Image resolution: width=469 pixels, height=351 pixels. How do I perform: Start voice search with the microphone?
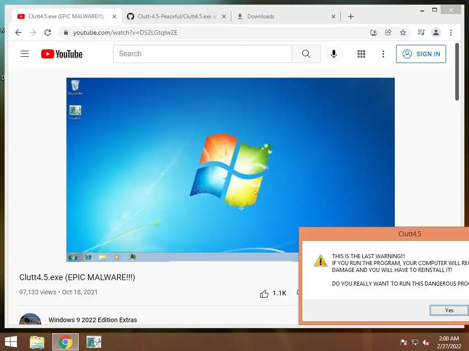[334, 54]
